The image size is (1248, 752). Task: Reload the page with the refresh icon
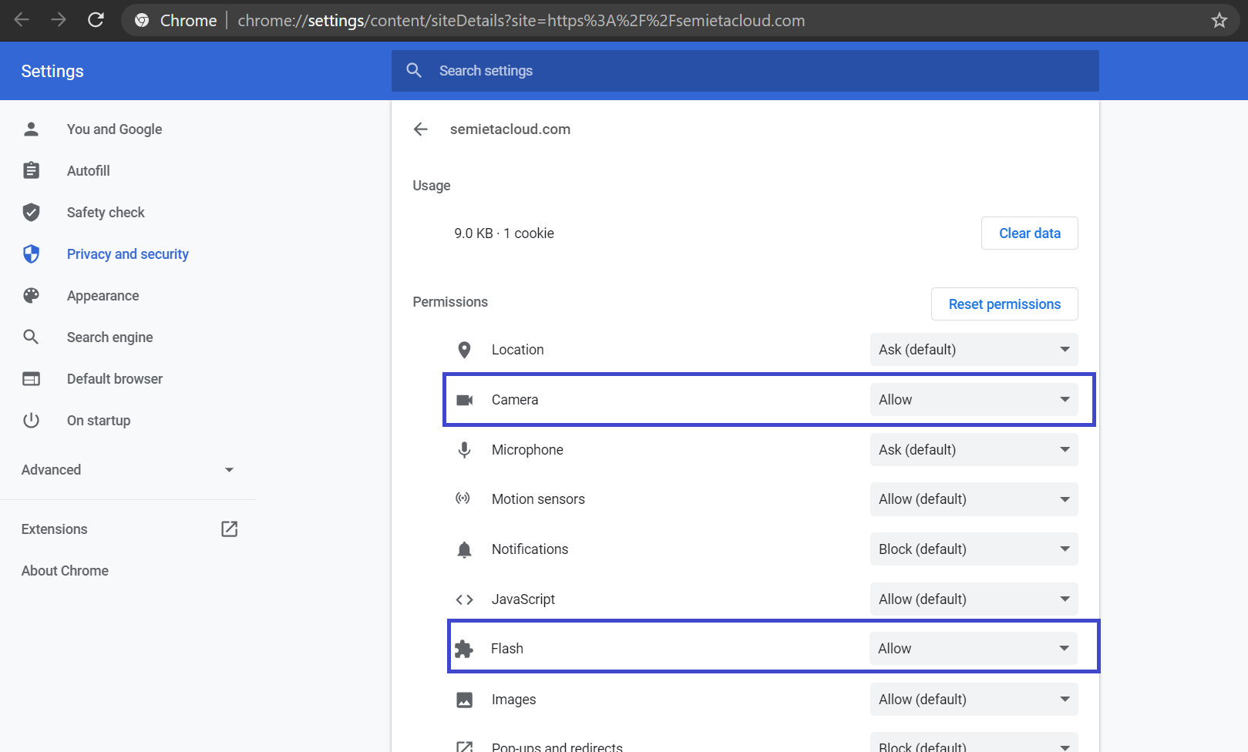[x=96, y=20]
